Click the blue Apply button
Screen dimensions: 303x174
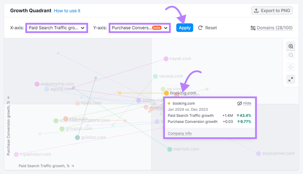(185, 28)
